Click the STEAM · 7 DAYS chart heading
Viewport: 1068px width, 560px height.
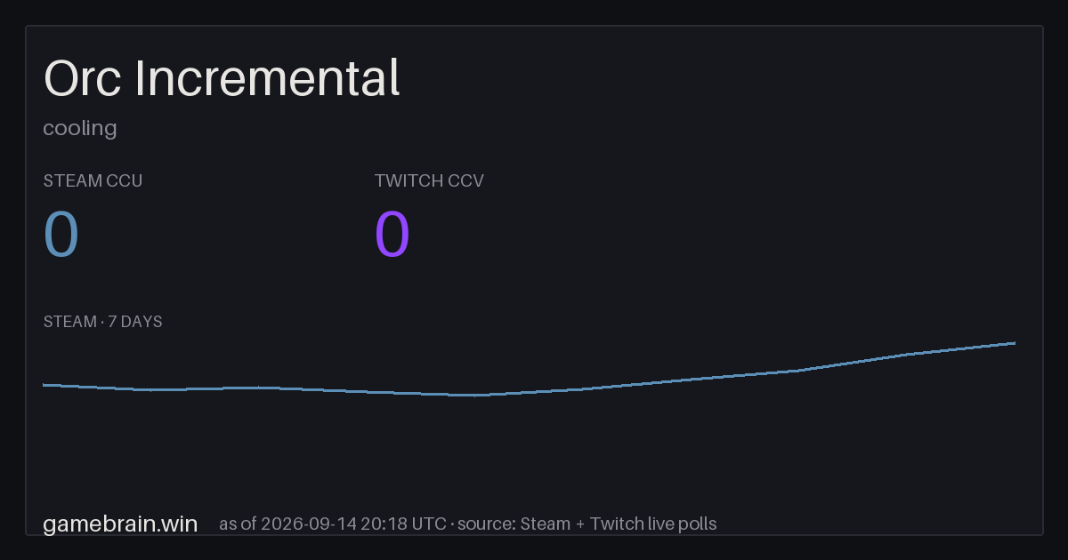(102, 322)
